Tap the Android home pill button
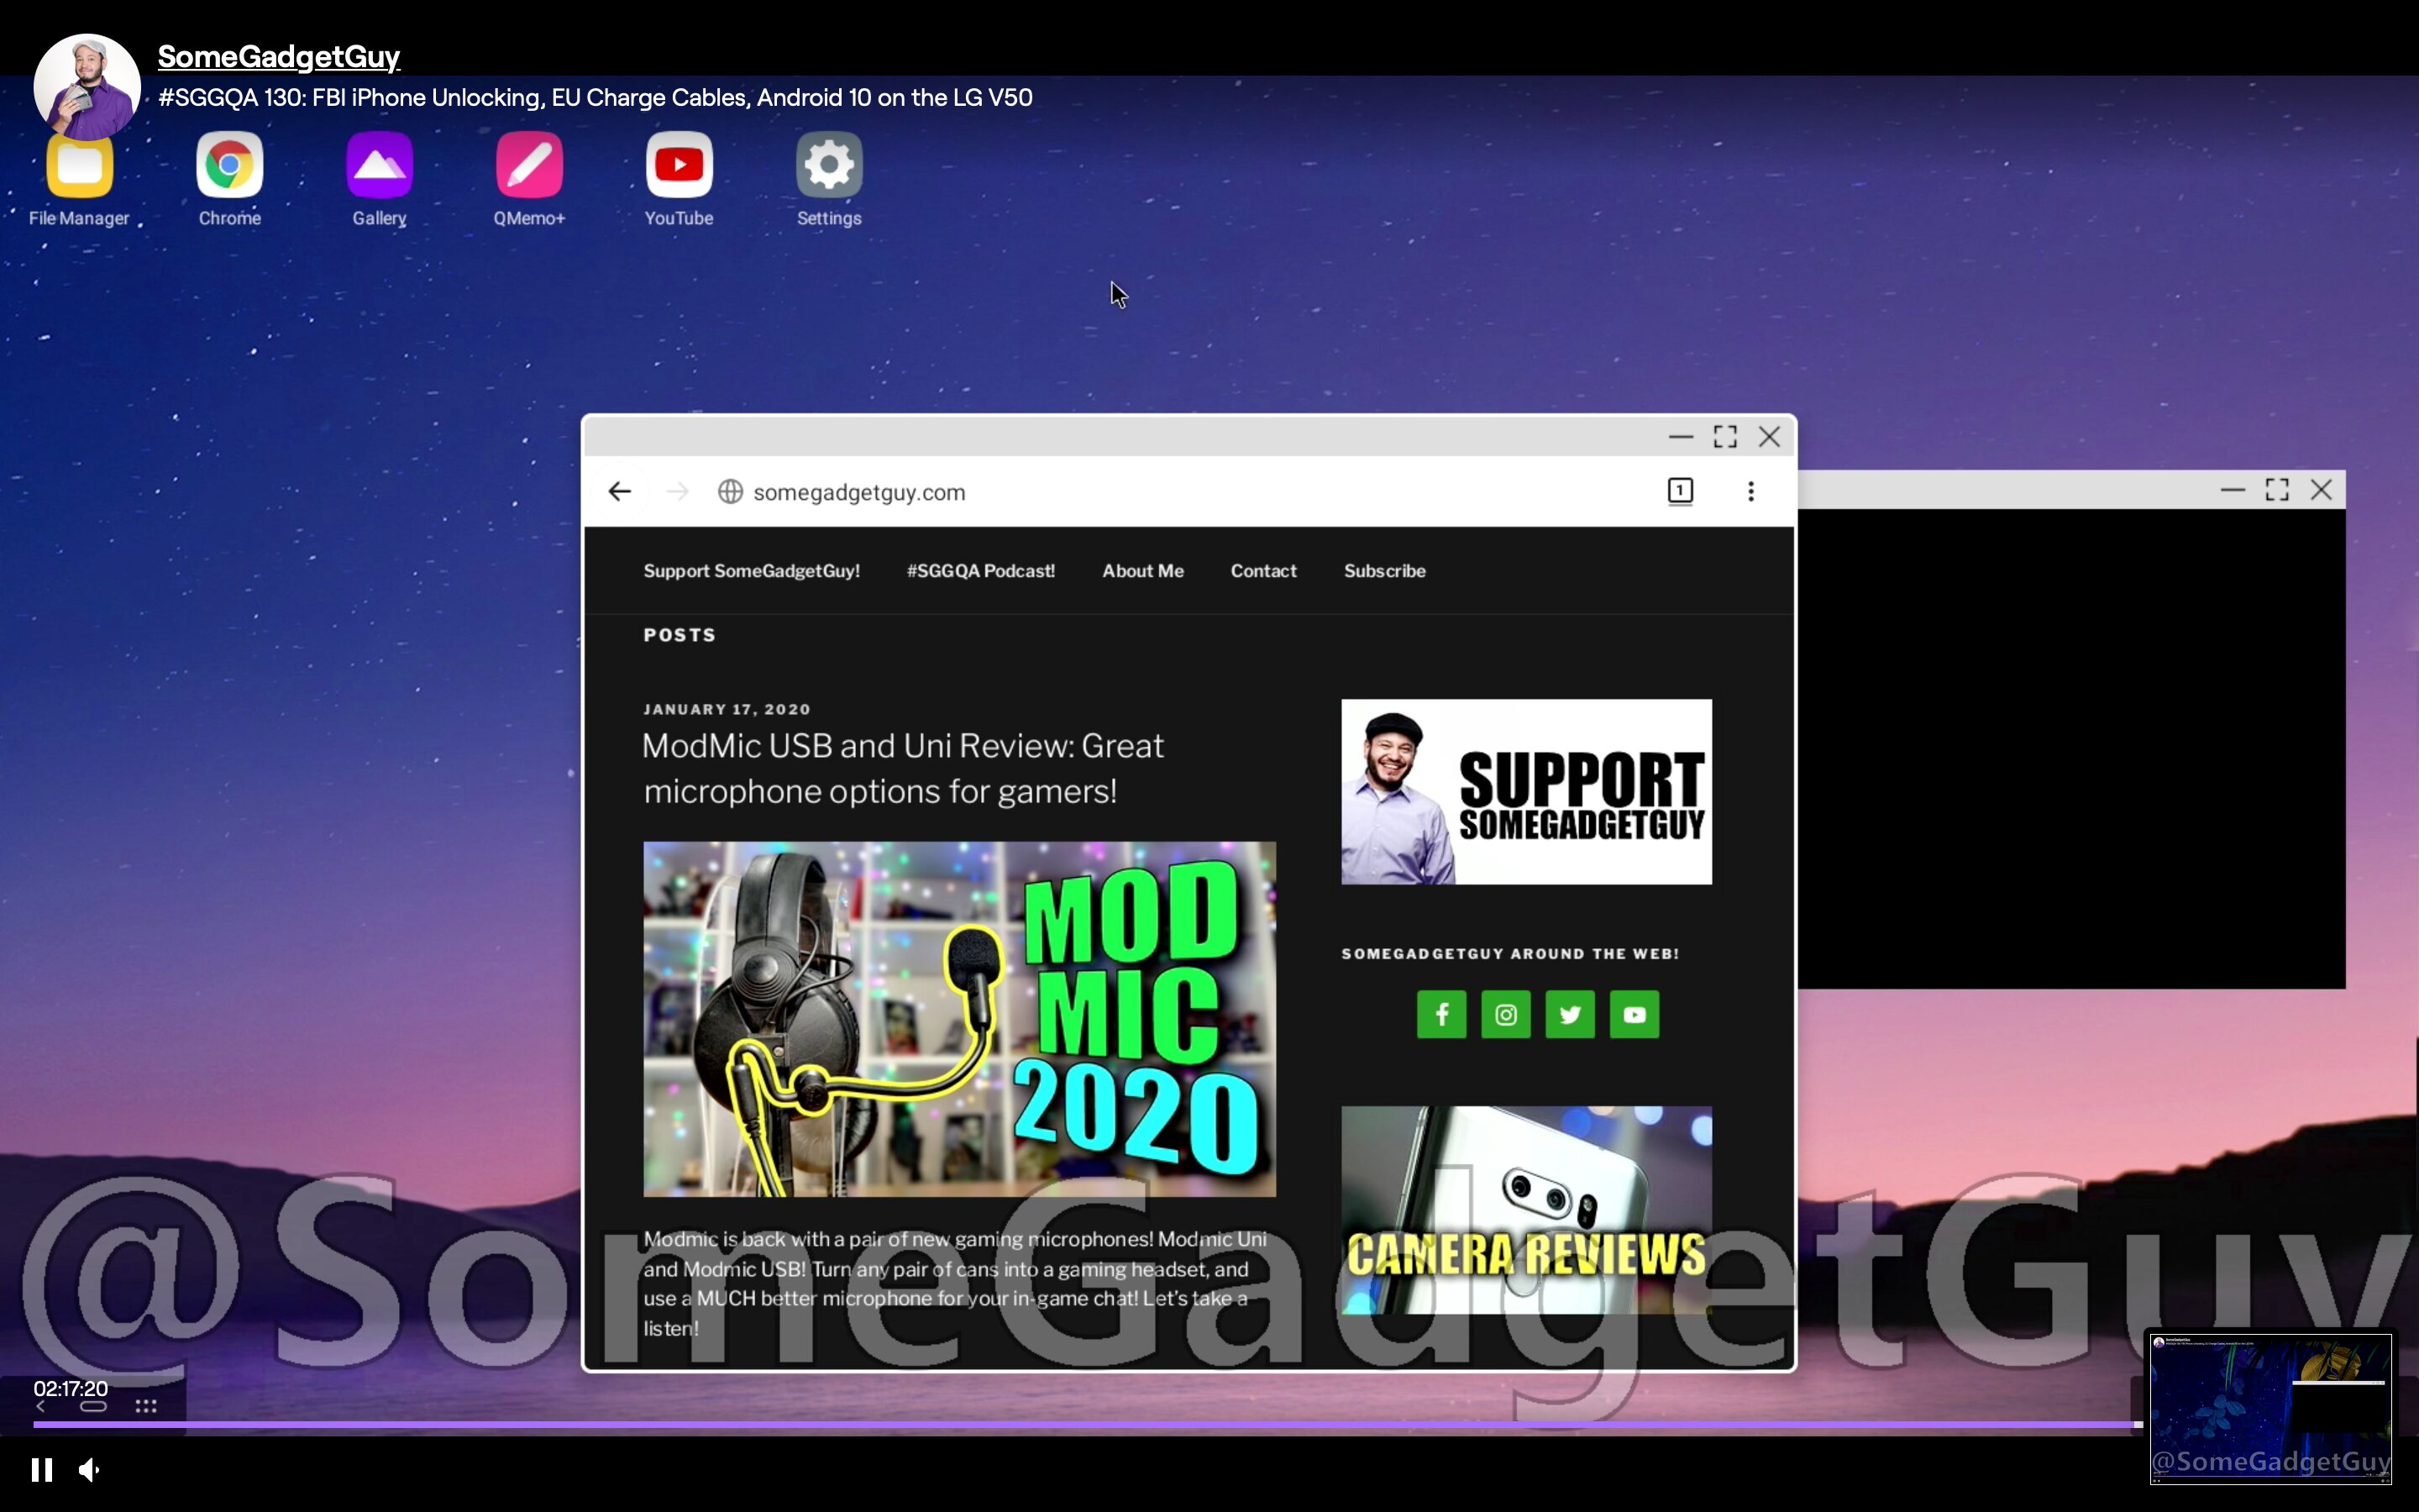This screenshot has height=1512, width=2419. [x=93, y=1406]
